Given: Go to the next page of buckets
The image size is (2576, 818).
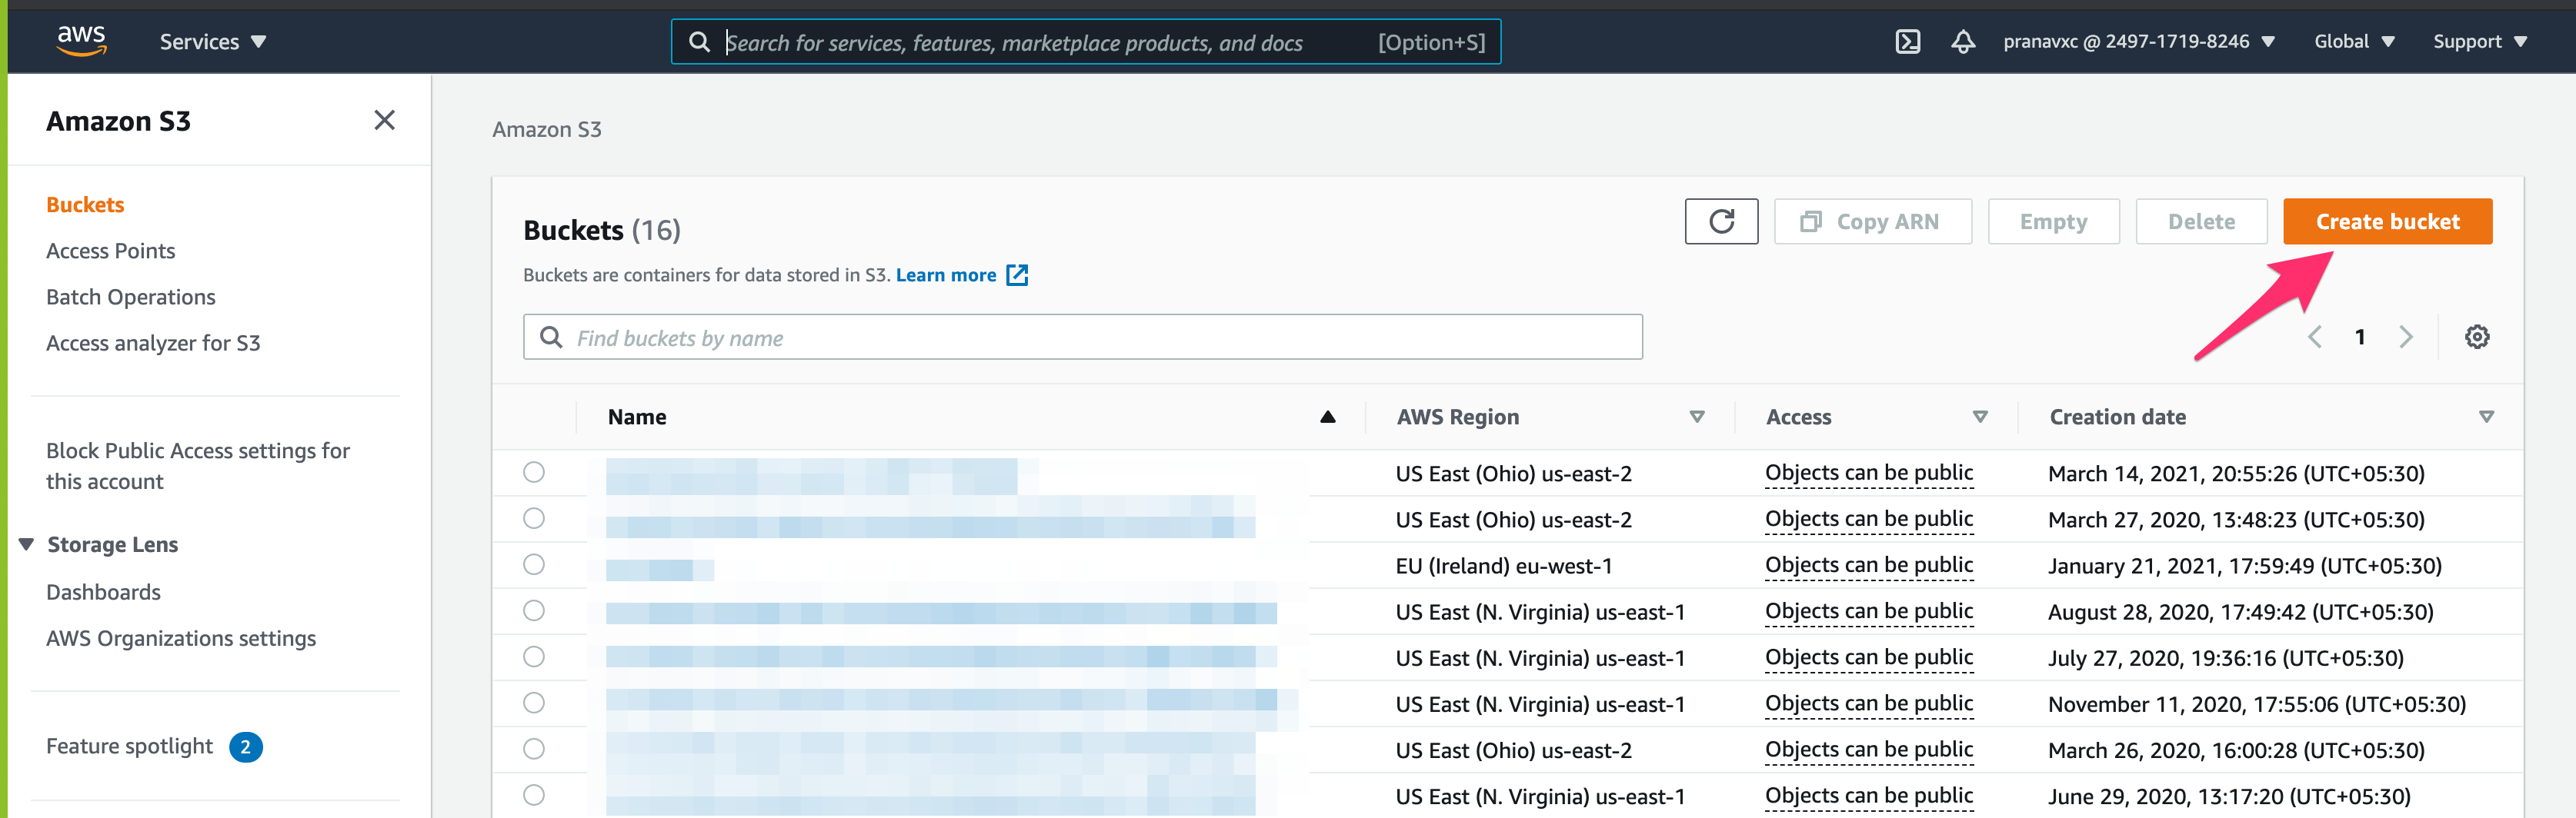Looking at the screenshot, I should (x=2405, y=337).
